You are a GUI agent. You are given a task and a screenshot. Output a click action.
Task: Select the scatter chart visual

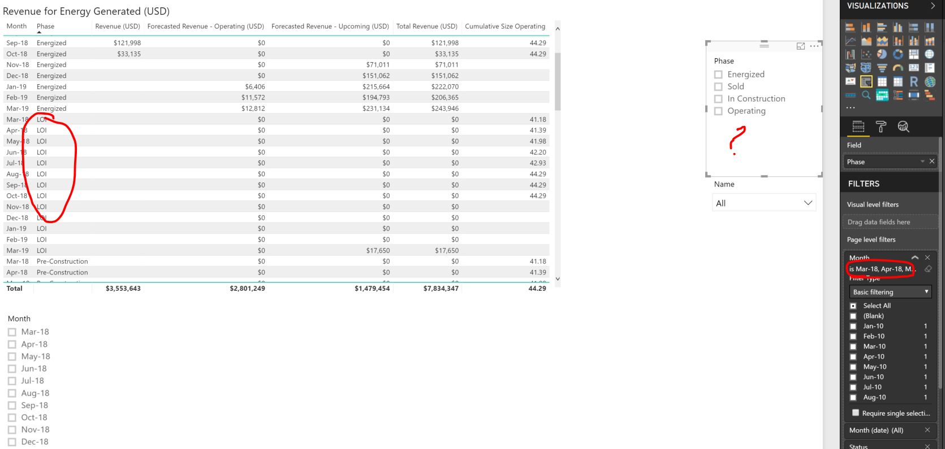(866, 54)
